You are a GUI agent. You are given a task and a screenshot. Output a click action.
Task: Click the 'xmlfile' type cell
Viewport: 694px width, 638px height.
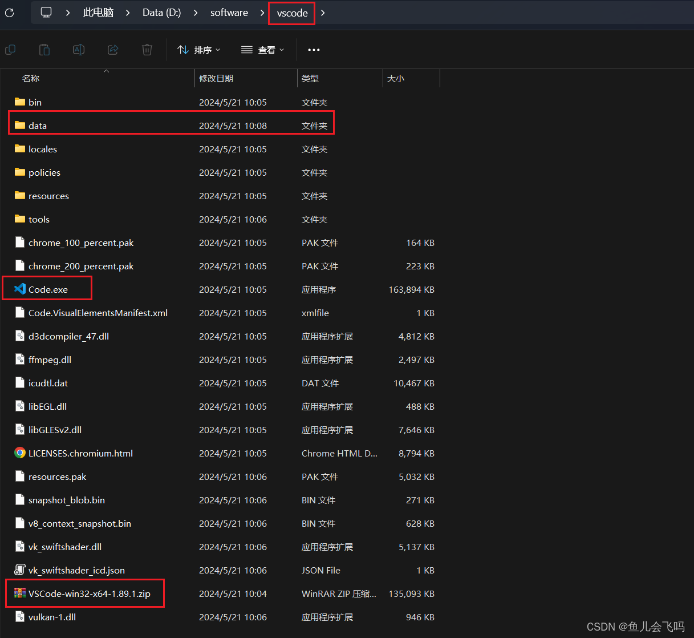click(315, 313)
